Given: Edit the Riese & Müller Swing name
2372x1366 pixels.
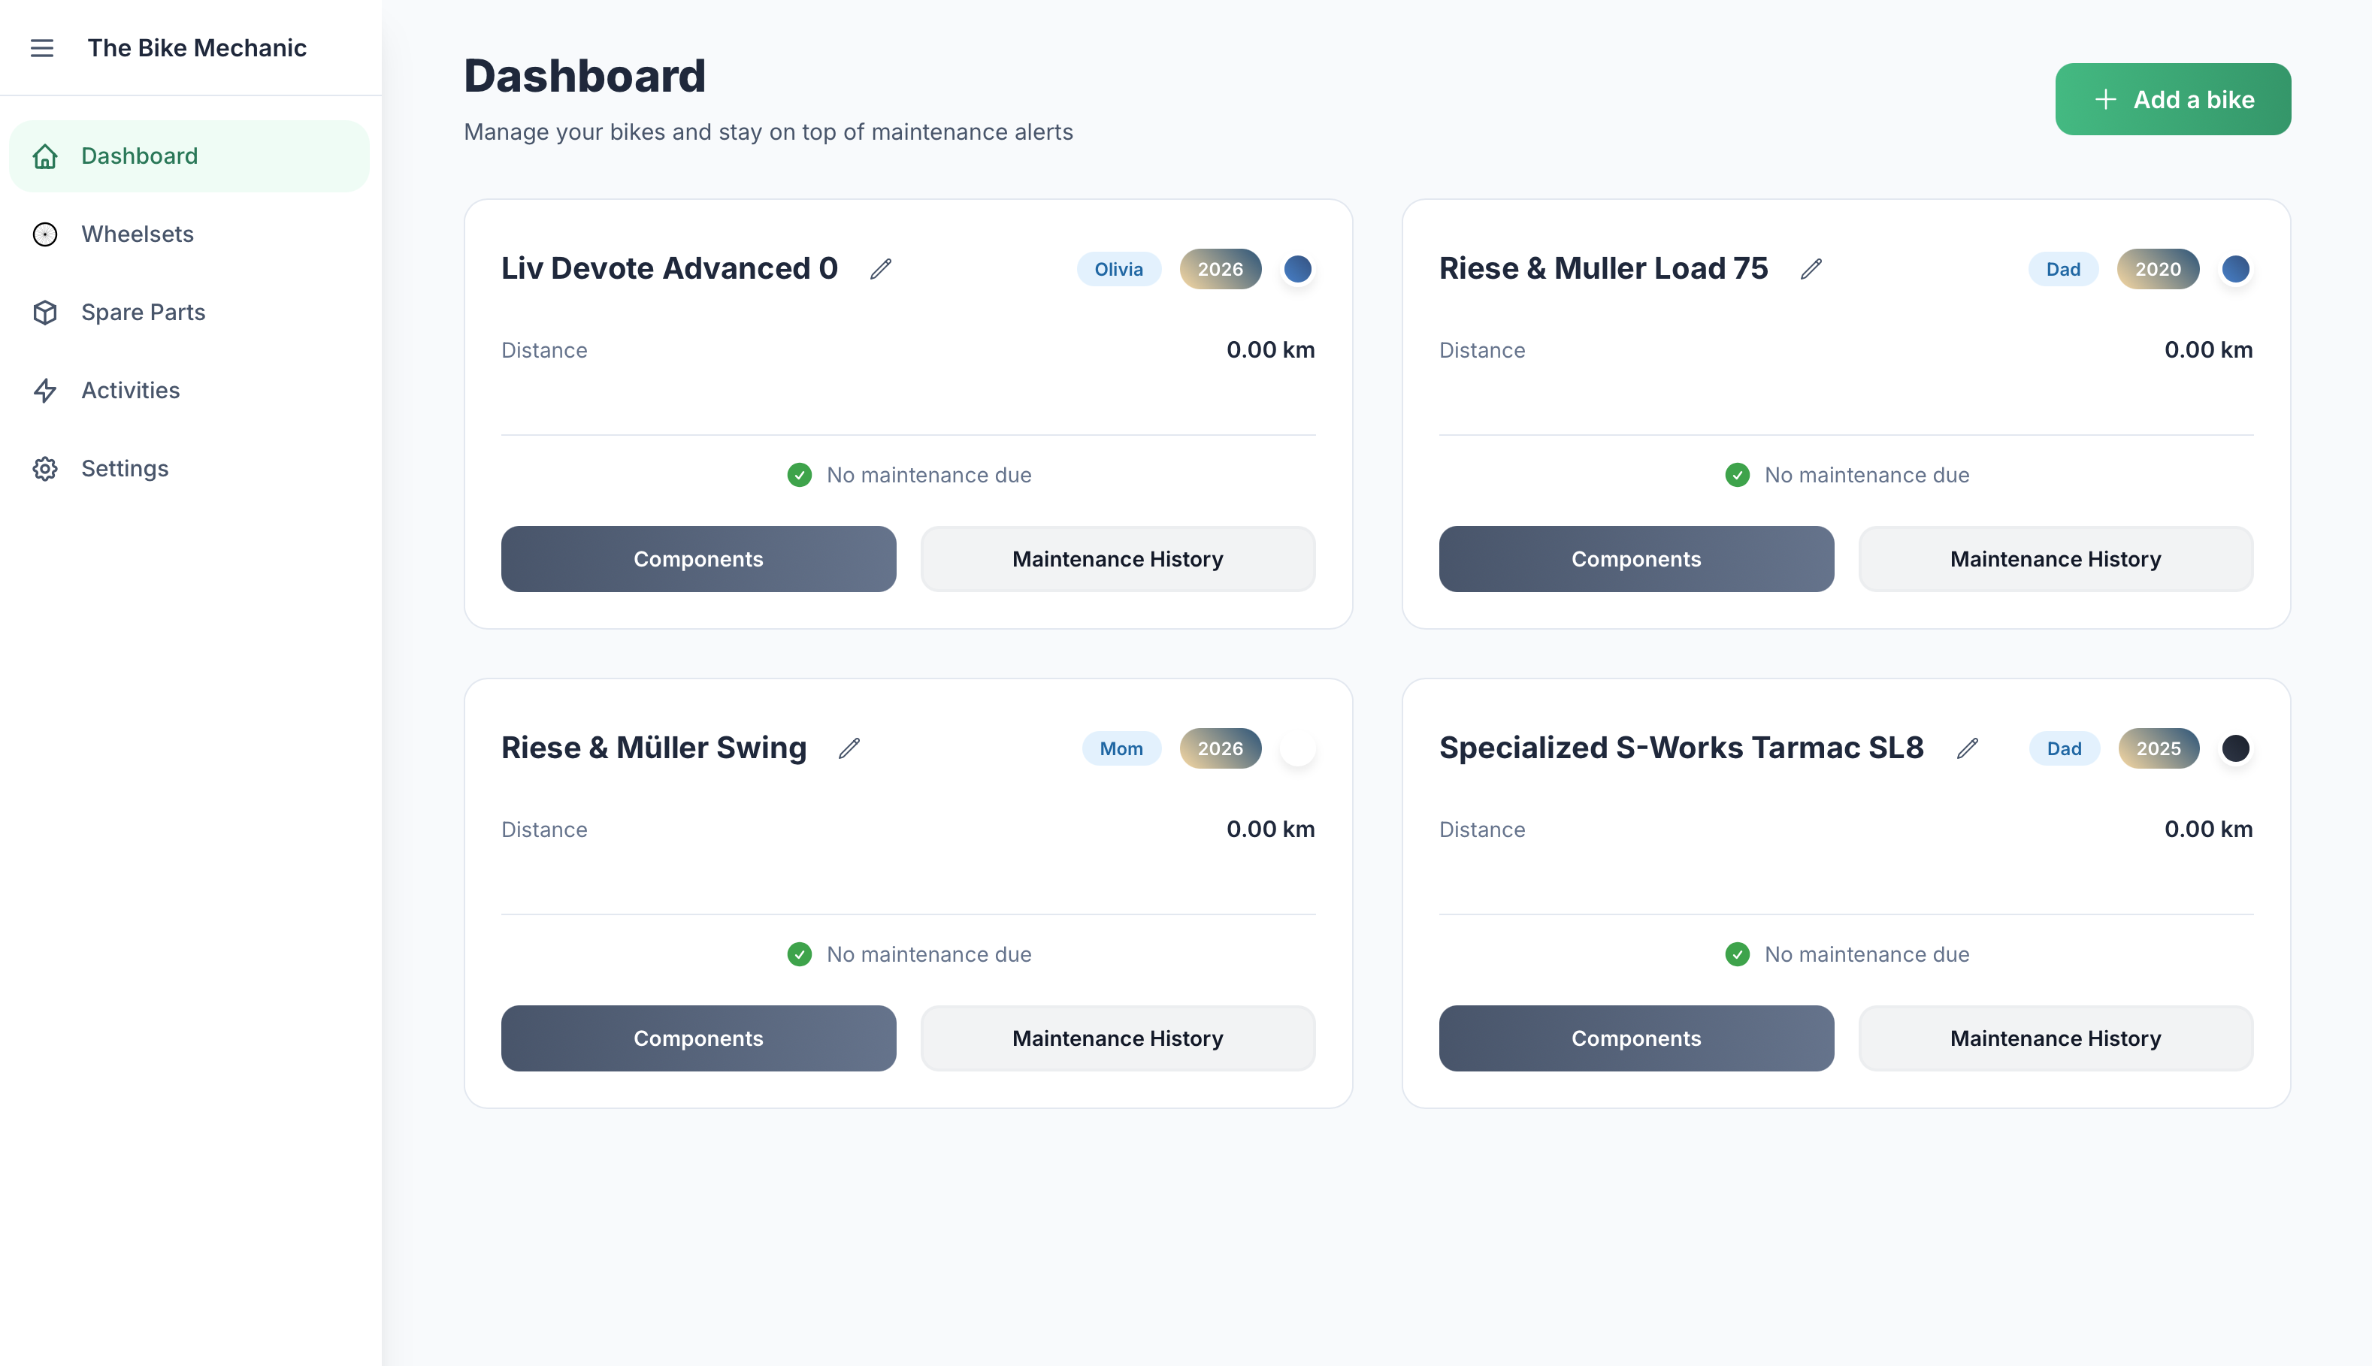Looking at the screenshot, I should coord(850,748).
